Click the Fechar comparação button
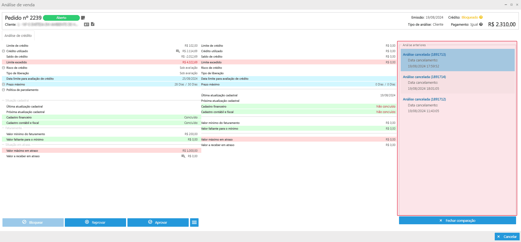This screenshot has width=521, height=242. pos(457,220)
